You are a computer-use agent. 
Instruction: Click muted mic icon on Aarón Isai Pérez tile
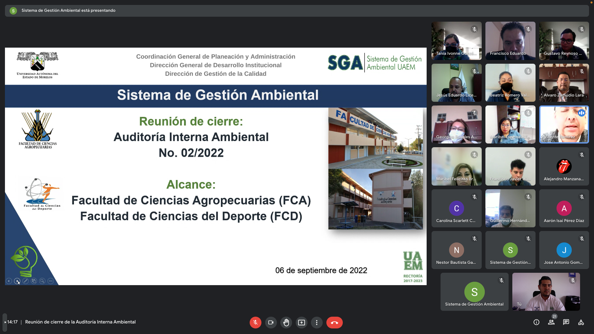(582, 197)
